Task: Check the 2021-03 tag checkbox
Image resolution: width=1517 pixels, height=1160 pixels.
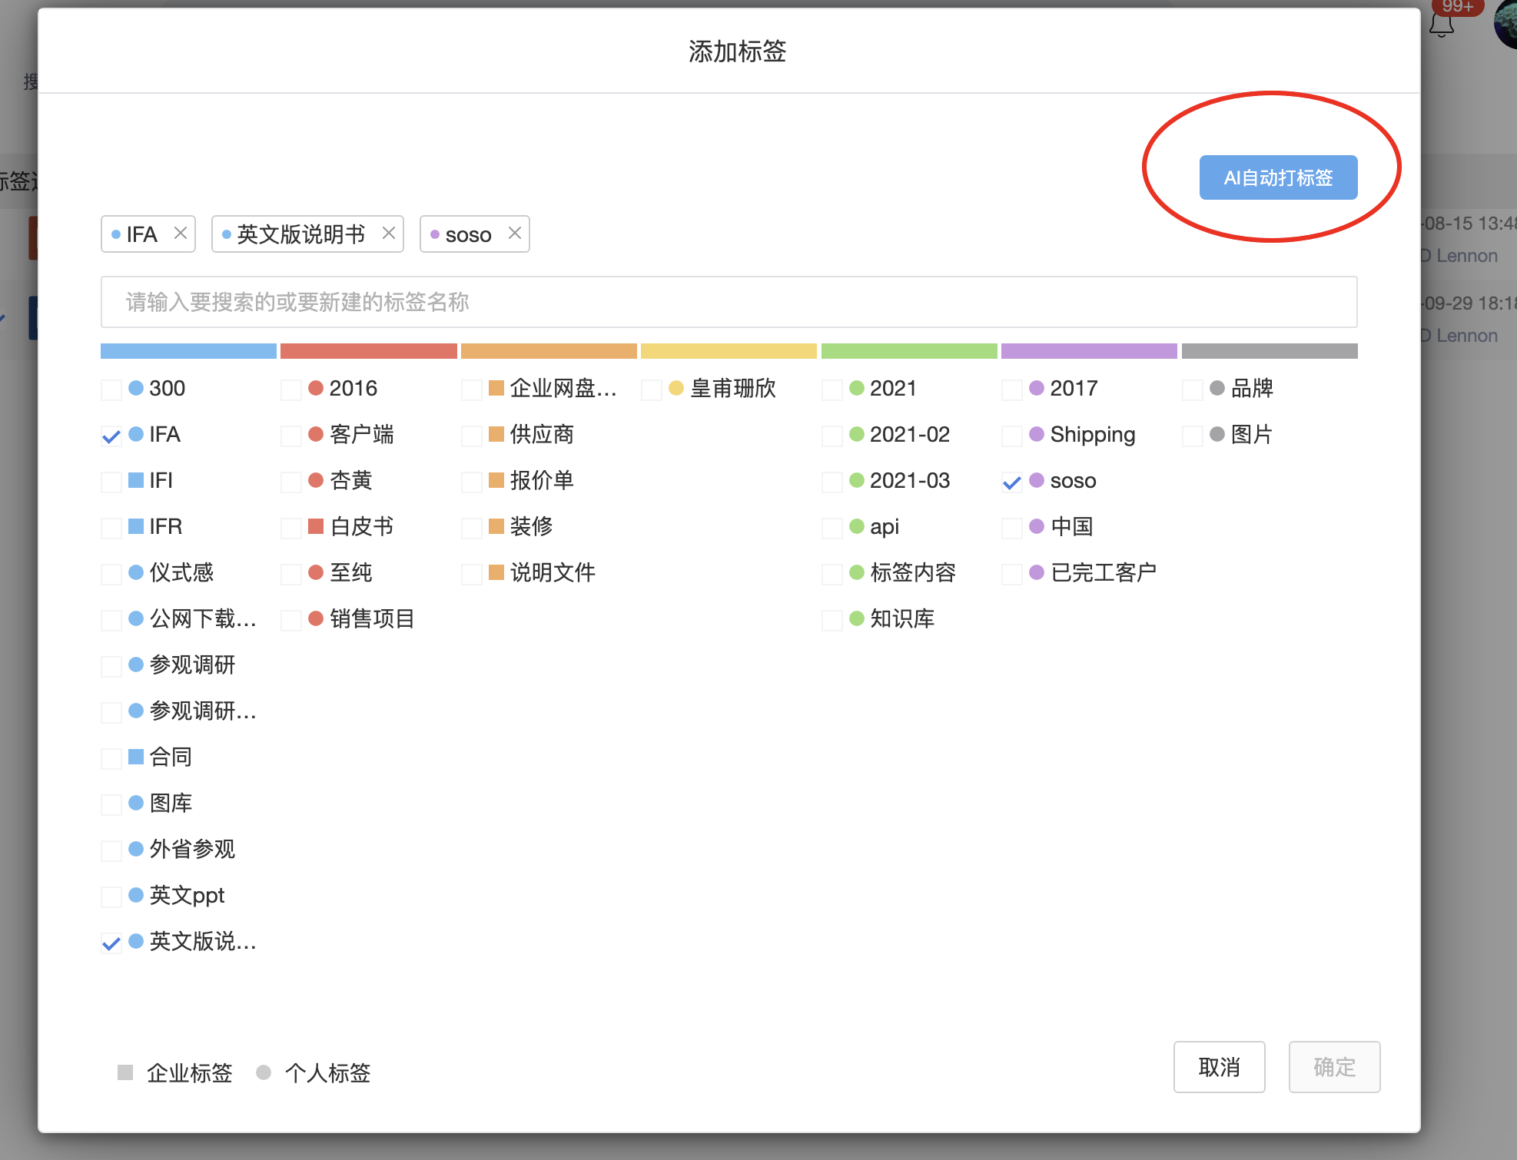Action: click(x=832, y=482)
